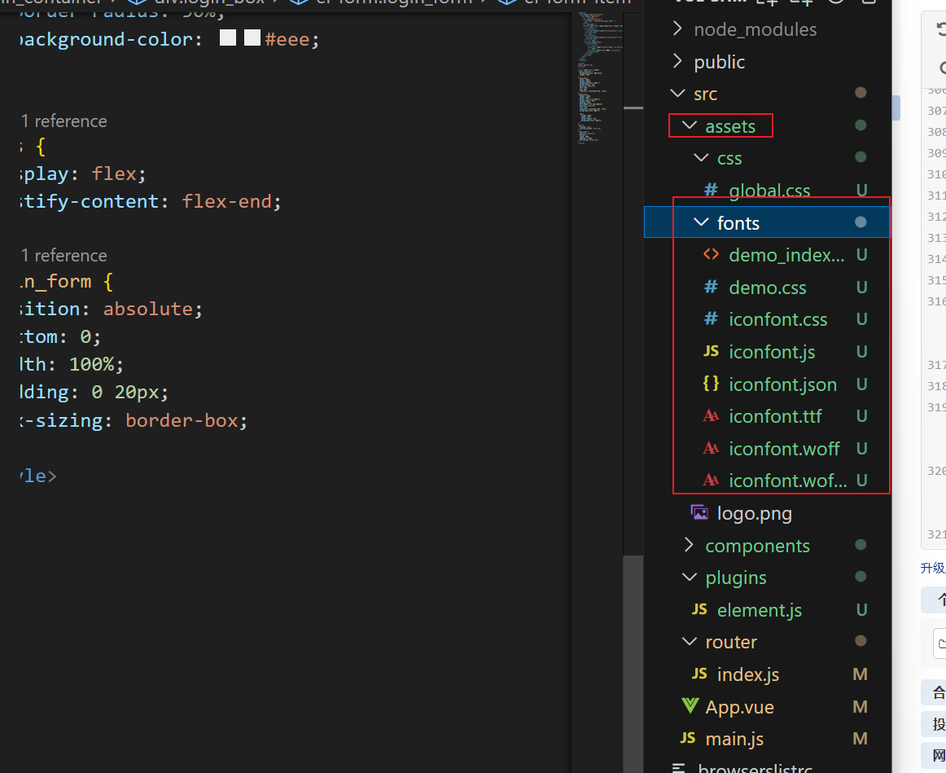Open demo.css in the explorer

[768, 288]
